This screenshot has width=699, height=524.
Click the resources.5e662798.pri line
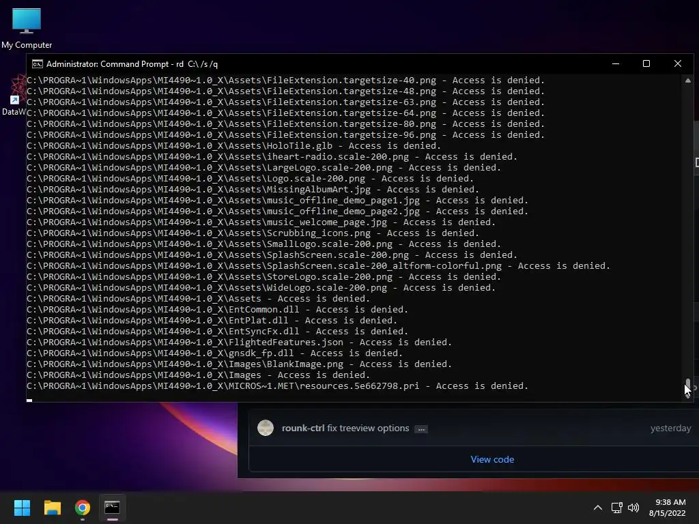(x=277, y=386)
